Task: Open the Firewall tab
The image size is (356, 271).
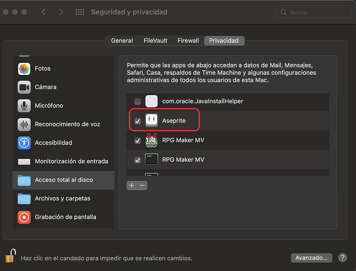Action: 188,41
